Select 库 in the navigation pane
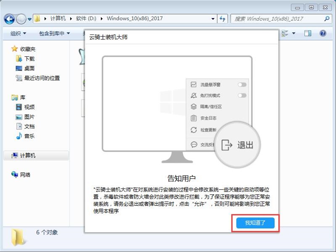Screen dimensions: 336x252 [x=23, y=98]
